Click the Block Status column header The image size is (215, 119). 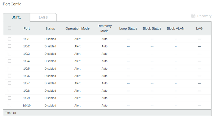click(152, 28)
